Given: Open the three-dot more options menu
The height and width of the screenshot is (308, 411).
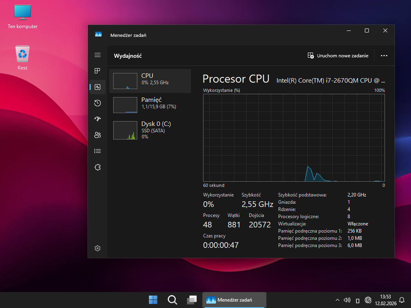Looking at the screenshot, I should pos(384,56).
